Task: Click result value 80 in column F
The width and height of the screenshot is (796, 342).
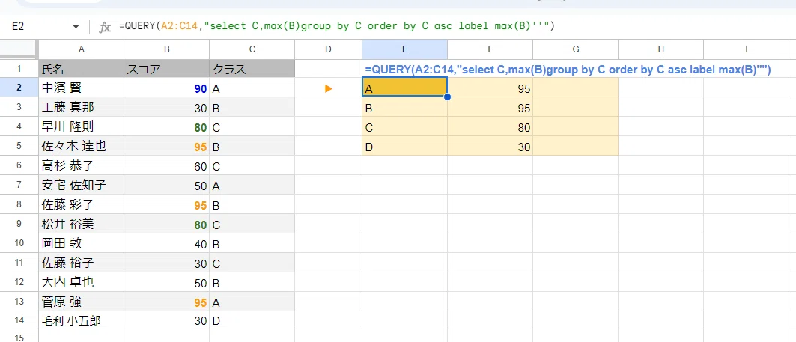Action: tap(490, 127)
